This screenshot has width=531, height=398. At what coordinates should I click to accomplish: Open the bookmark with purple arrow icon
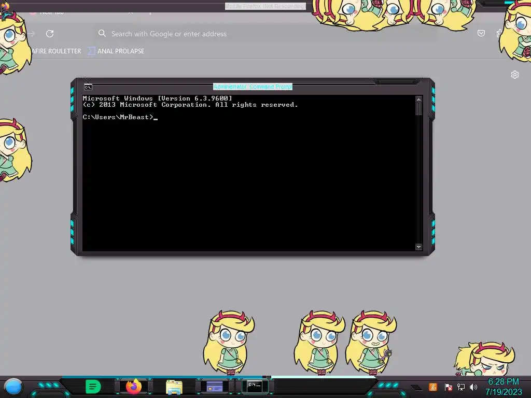click(x=116, y=51)
